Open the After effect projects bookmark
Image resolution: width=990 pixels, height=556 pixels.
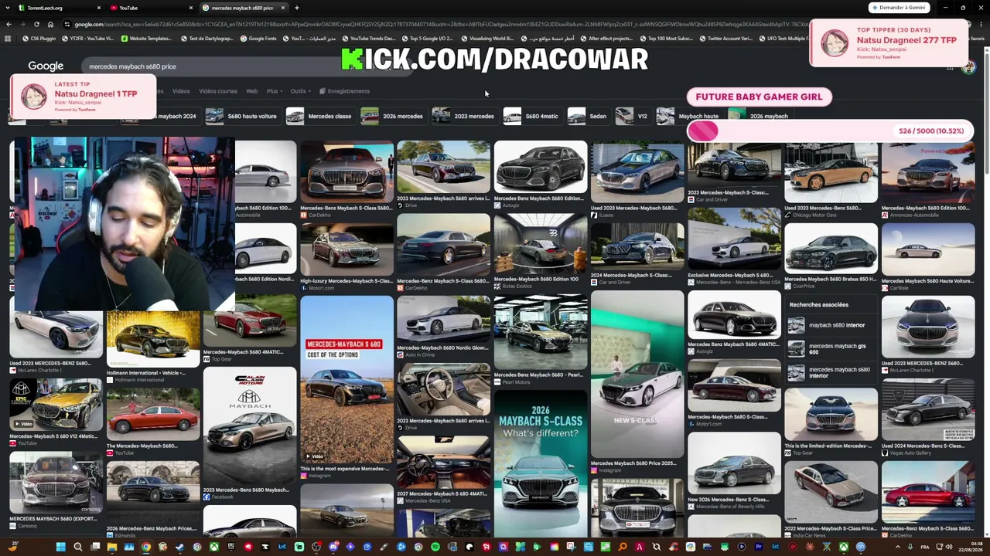(606, 39)
